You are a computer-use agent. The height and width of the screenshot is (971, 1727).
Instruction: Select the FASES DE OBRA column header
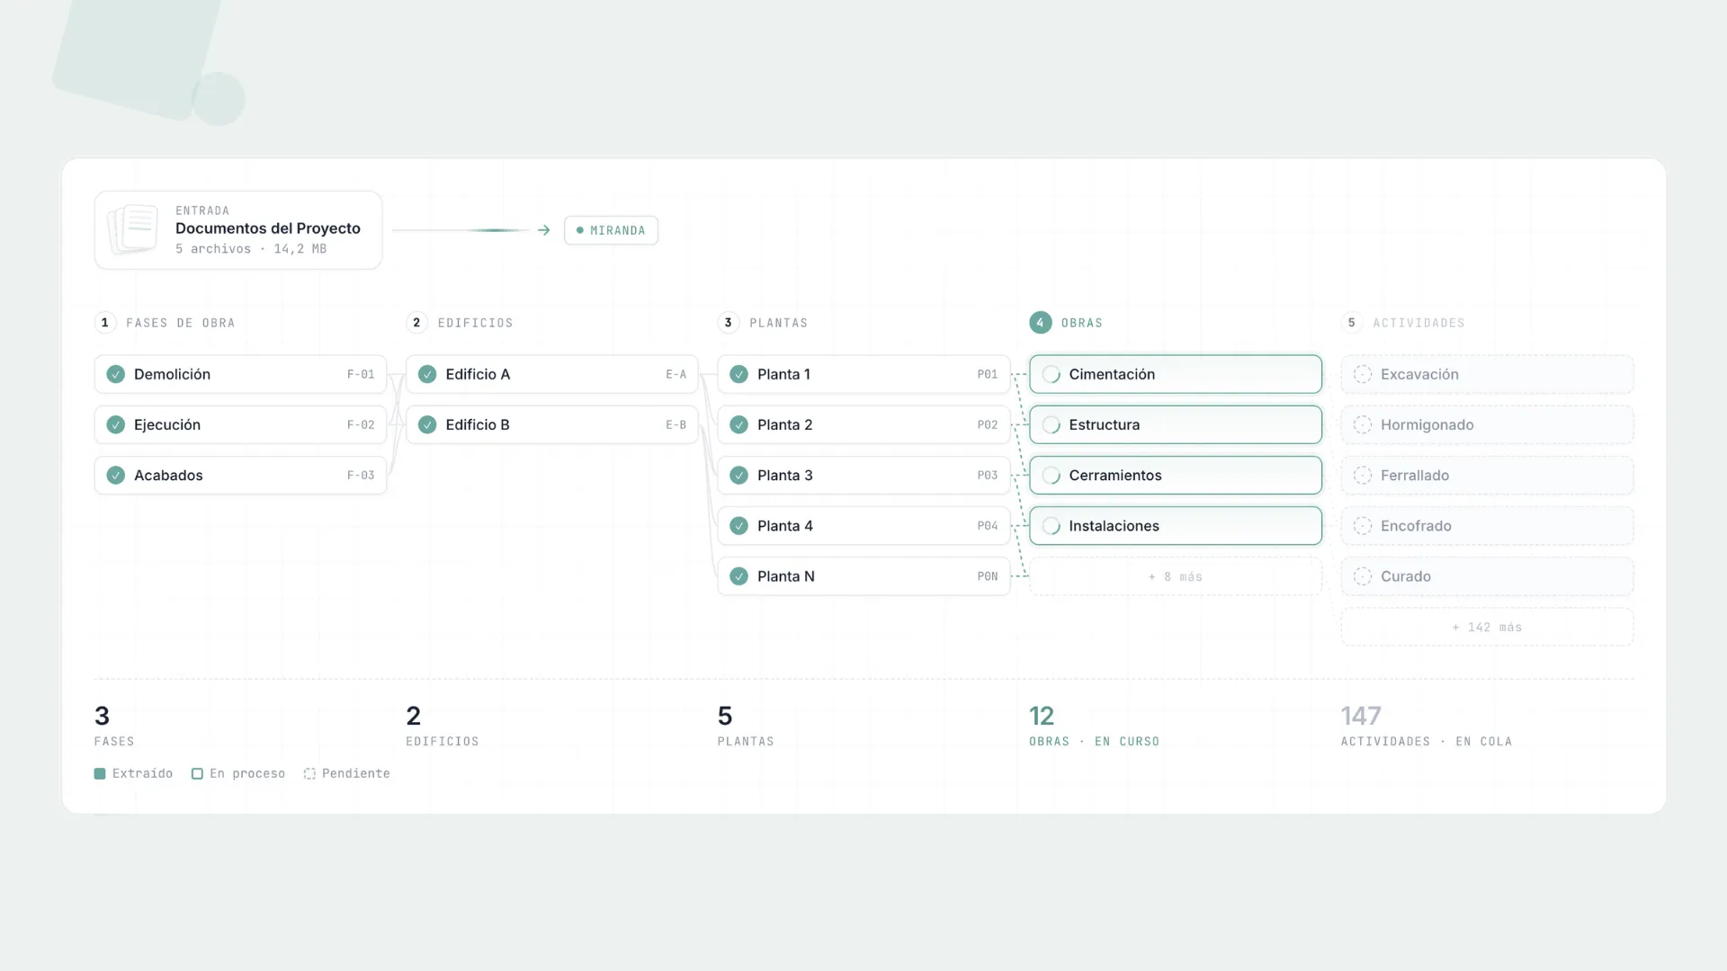click(x=181, y=323)
